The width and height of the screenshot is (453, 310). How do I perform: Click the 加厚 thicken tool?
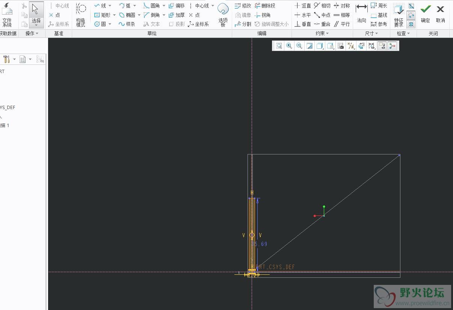[x=177, y=15]
